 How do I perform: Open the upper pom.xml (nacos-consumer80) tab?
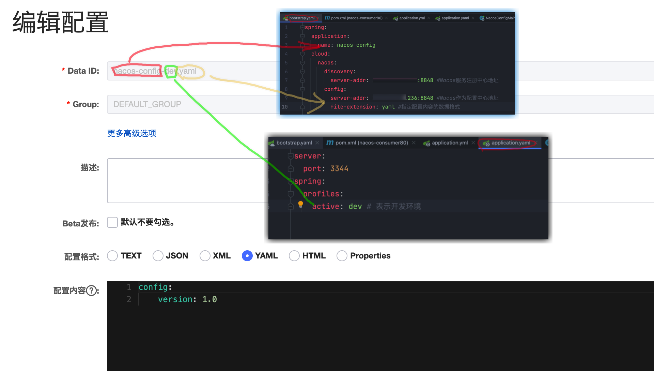[356, 18]
